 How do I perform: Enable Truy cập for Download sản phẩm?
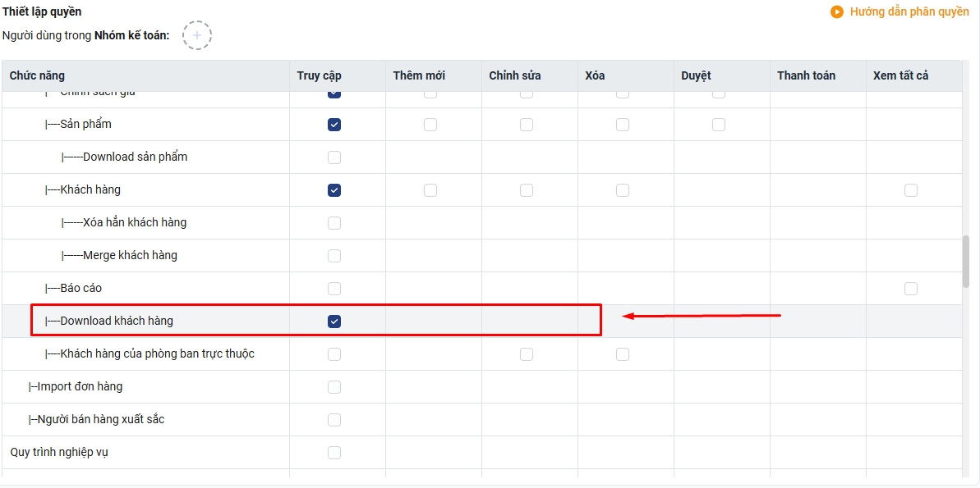(334, 157)
